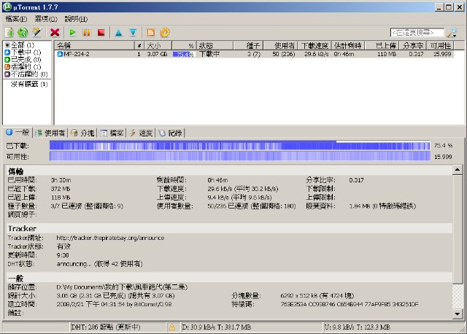Click the orange Pause torrent button
467x334 pixels.
pyautogui.click(x=87, y=32)
